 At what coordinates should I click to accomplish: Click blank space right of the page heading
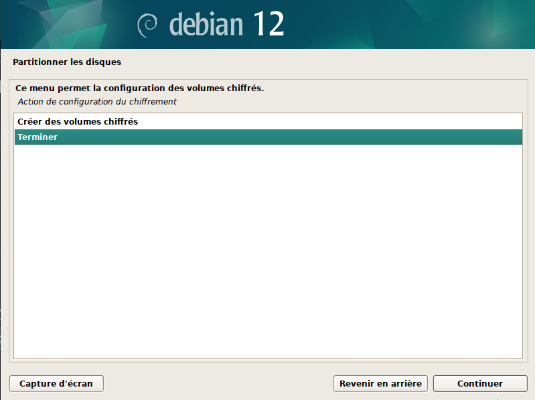click(x=335, y=62)
